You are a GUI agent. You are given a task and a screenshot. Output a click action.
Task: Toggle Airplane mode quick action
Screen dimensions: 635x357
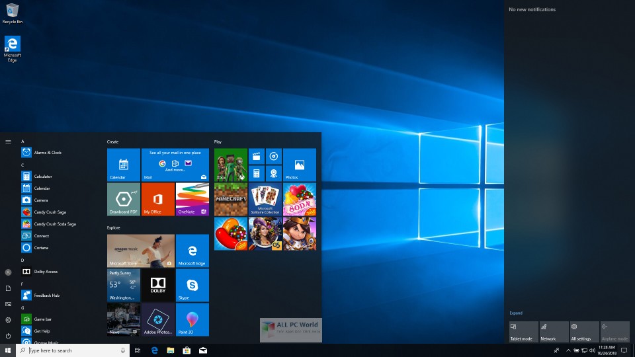point(614,331)
